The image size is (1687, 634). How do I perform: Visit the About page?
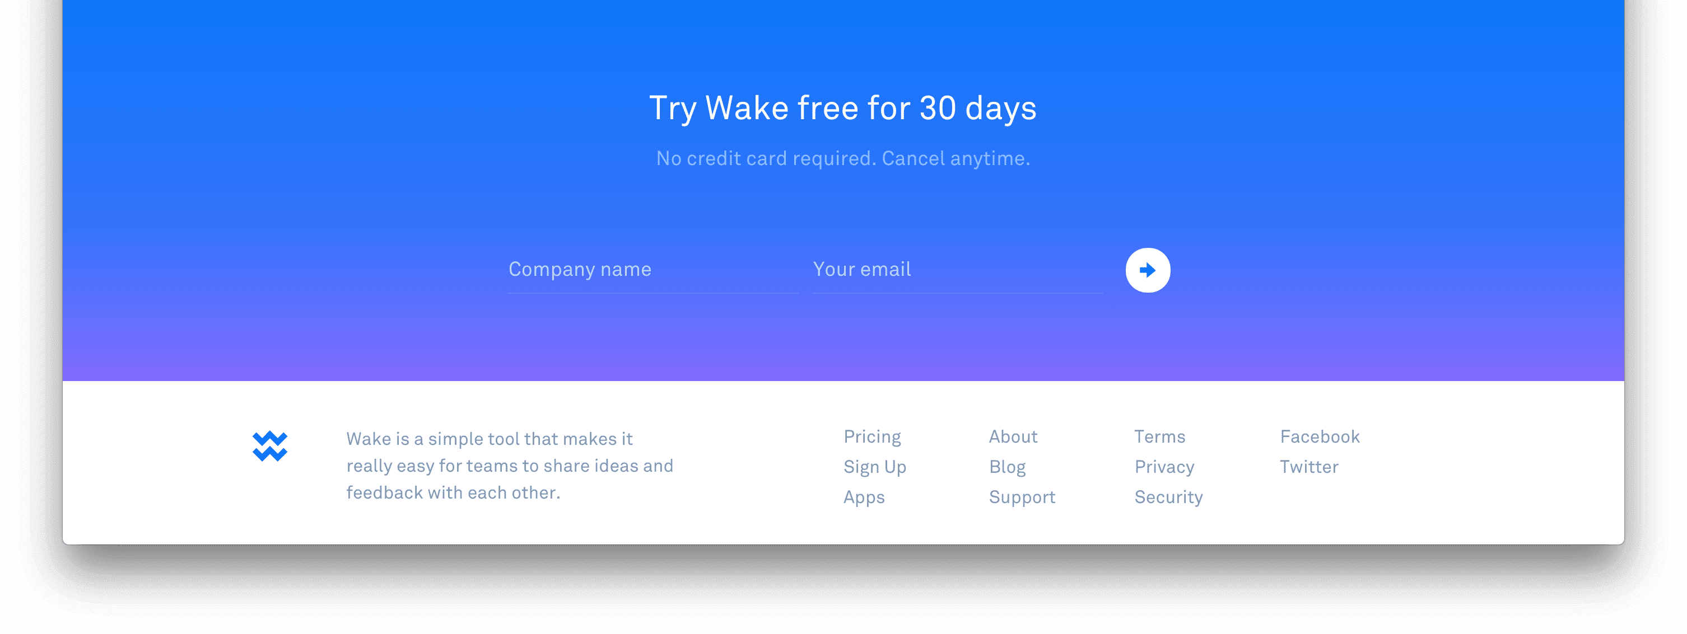pyautogui.click(x=1013, y=436)
